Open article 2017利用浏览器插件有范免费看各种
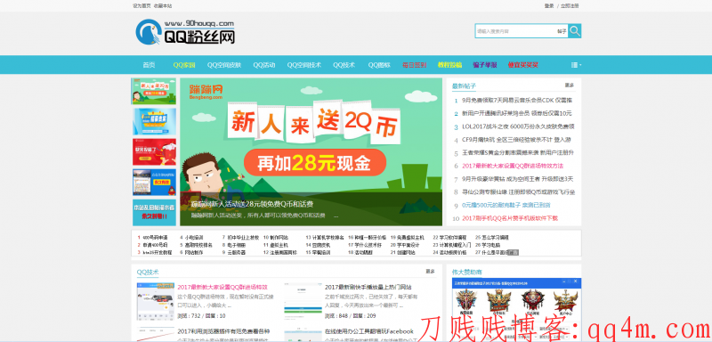The width and height of the screenshot is (712, 342). tap(223, 331)
